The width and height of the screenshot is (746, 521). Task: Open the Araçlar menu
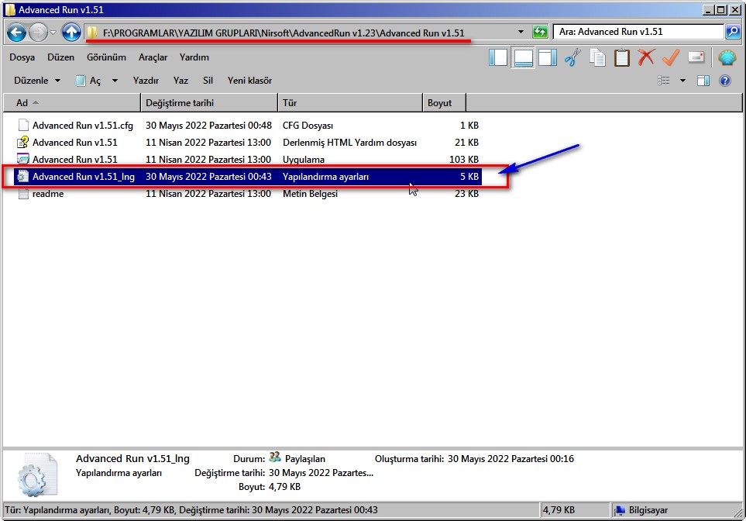point(153,57)
